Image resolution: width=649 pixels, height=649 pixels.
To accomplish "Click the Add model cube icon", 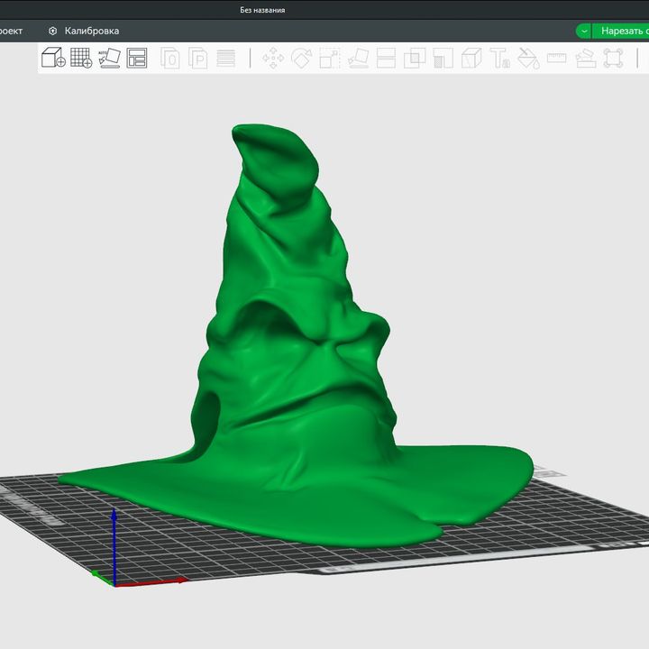I will (53, 59).
